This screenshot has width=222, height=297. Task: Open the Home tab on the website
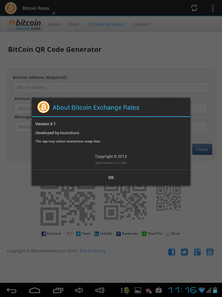(54, 24)
